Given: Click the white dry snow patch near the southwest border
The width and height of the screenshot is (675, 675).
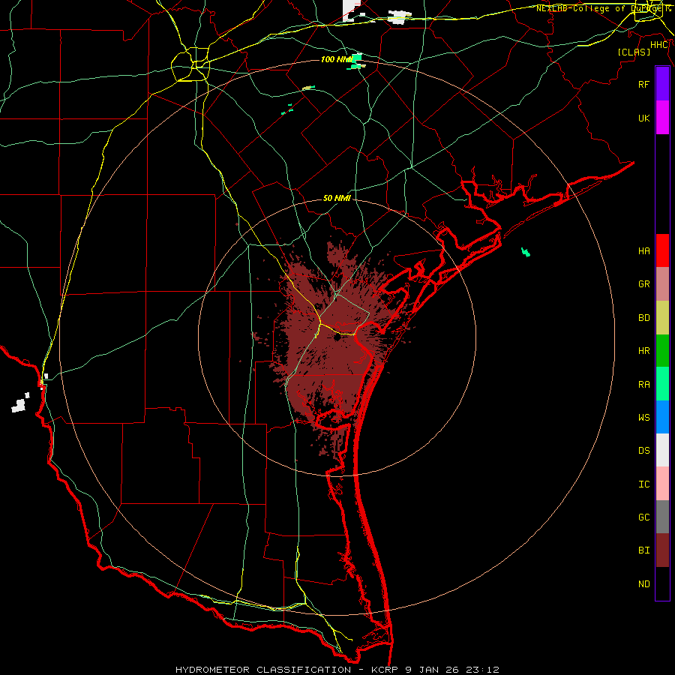Looking at the screenshot, I should (19, 406).
